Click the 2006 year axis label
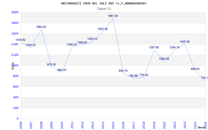Viewport: 208px width, 130px height. 21,125
